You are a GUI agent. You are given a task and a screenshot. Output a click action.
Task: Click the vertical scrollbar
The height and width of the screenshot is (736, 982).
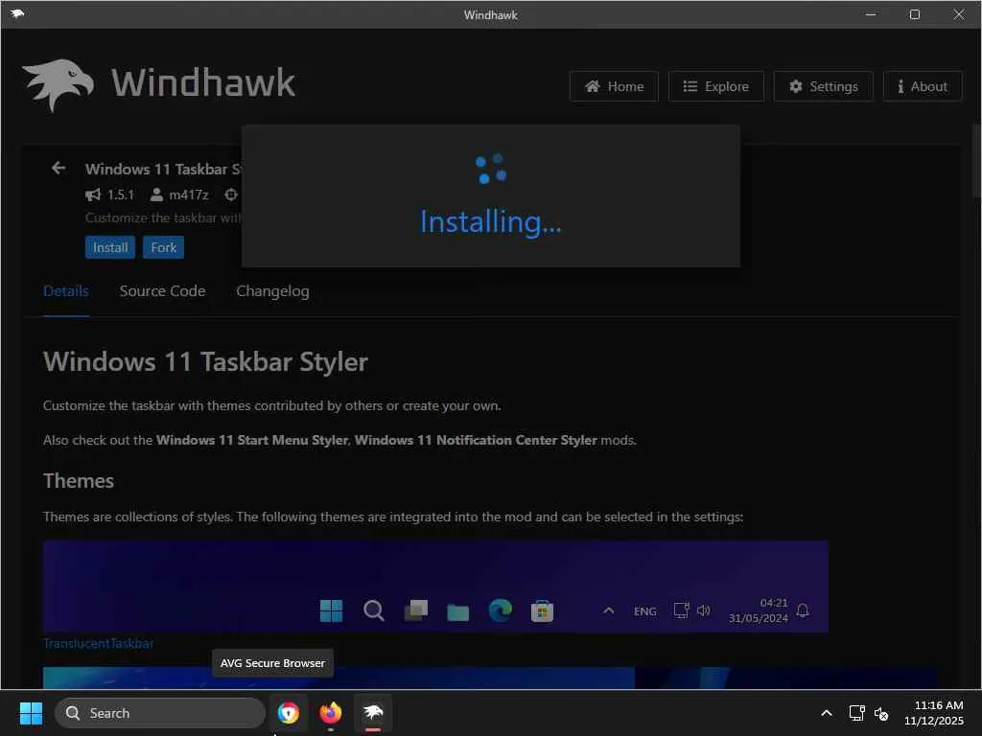(x=975, y=161)
